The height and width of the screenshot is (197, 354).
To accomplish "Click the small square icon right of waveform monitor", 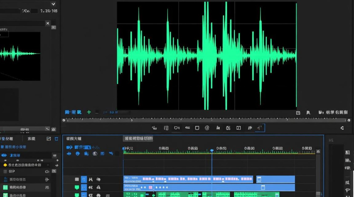I will (x=298, y=113).
